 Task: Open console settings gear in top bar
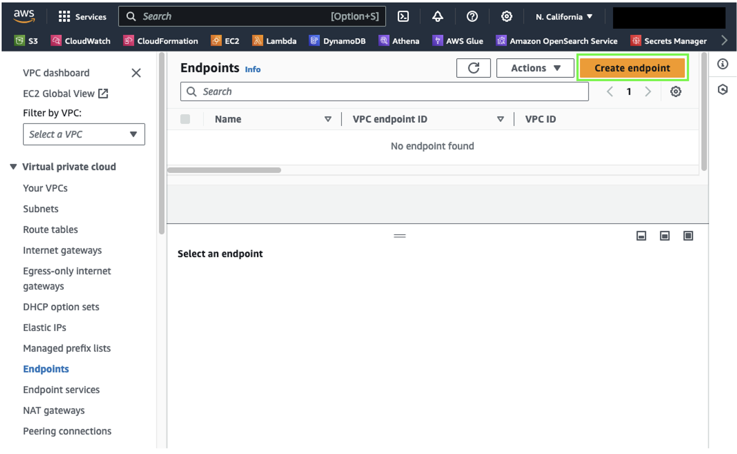(x=507, y=16)
